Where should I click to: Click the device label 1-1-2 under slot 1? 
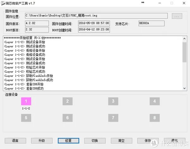click(x=26, y=109)
